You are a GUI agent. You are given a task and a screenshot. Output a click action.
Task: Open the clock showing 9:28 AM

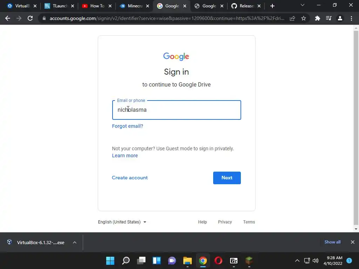tap(333, 261)
